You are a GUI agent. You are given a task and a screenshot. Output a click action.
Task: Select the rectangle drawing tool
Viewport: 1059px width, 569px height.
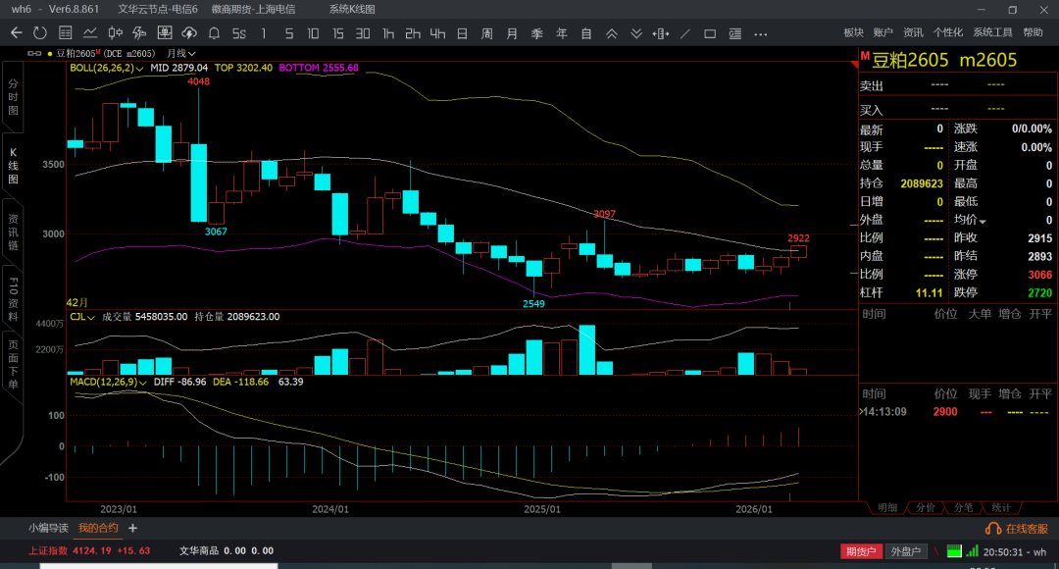[710, 33]
